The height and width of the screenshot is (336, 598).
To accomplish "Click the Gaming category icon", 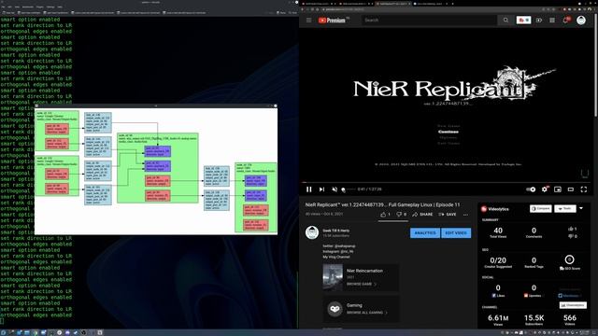I will (x=335, y=309).
